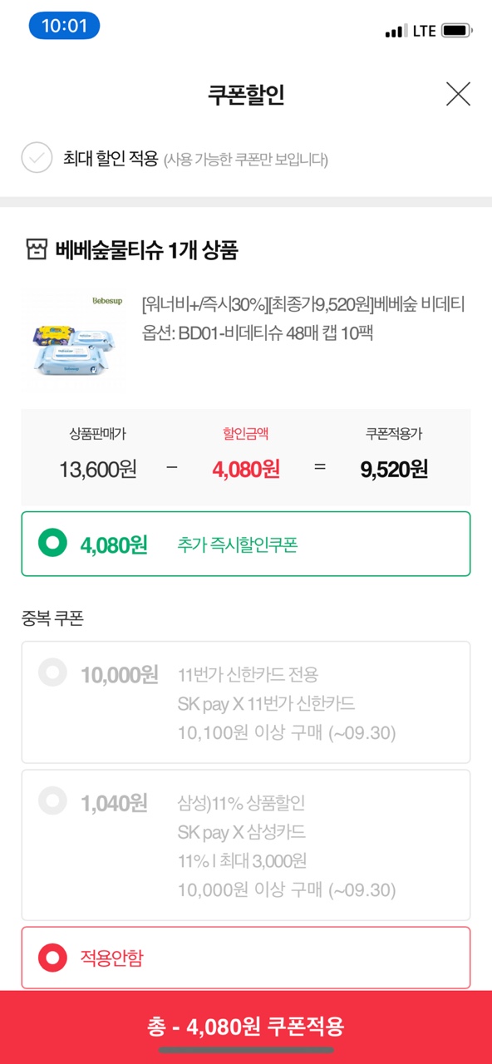Tap the red 할인금액 4,080원 value
This screenshot has width=492, height=1064.
click(x=246, y=469)
